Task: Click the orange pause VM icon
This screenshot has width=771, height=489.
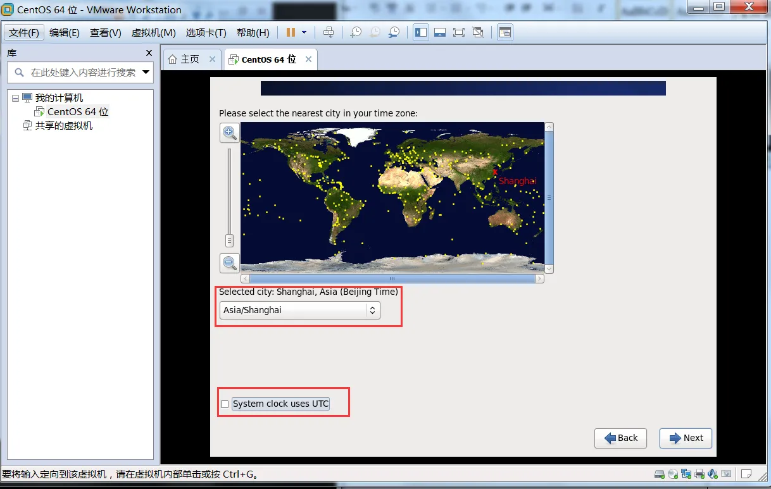Action: (x=291, y=32)
